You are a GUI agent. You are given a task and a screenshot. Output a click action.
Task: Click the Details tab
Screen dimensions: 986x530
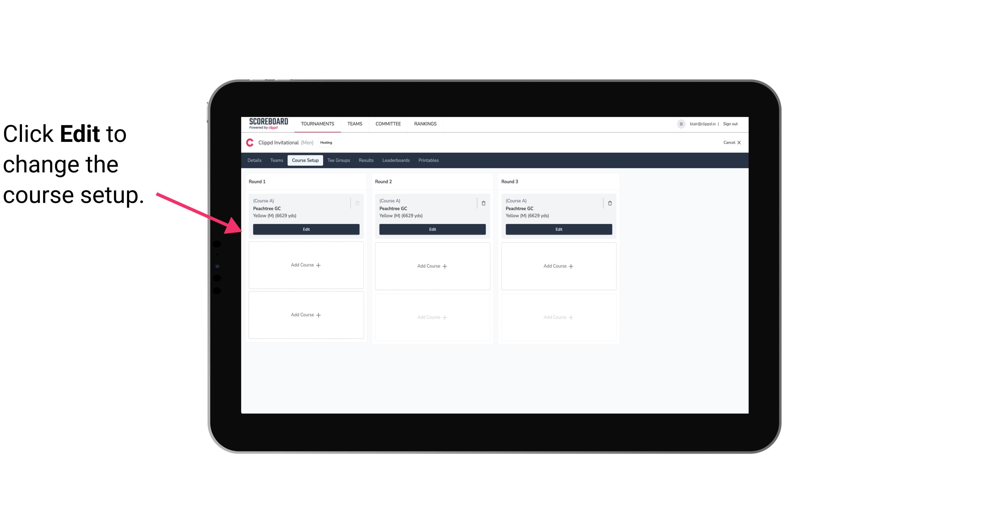point(255,160)
